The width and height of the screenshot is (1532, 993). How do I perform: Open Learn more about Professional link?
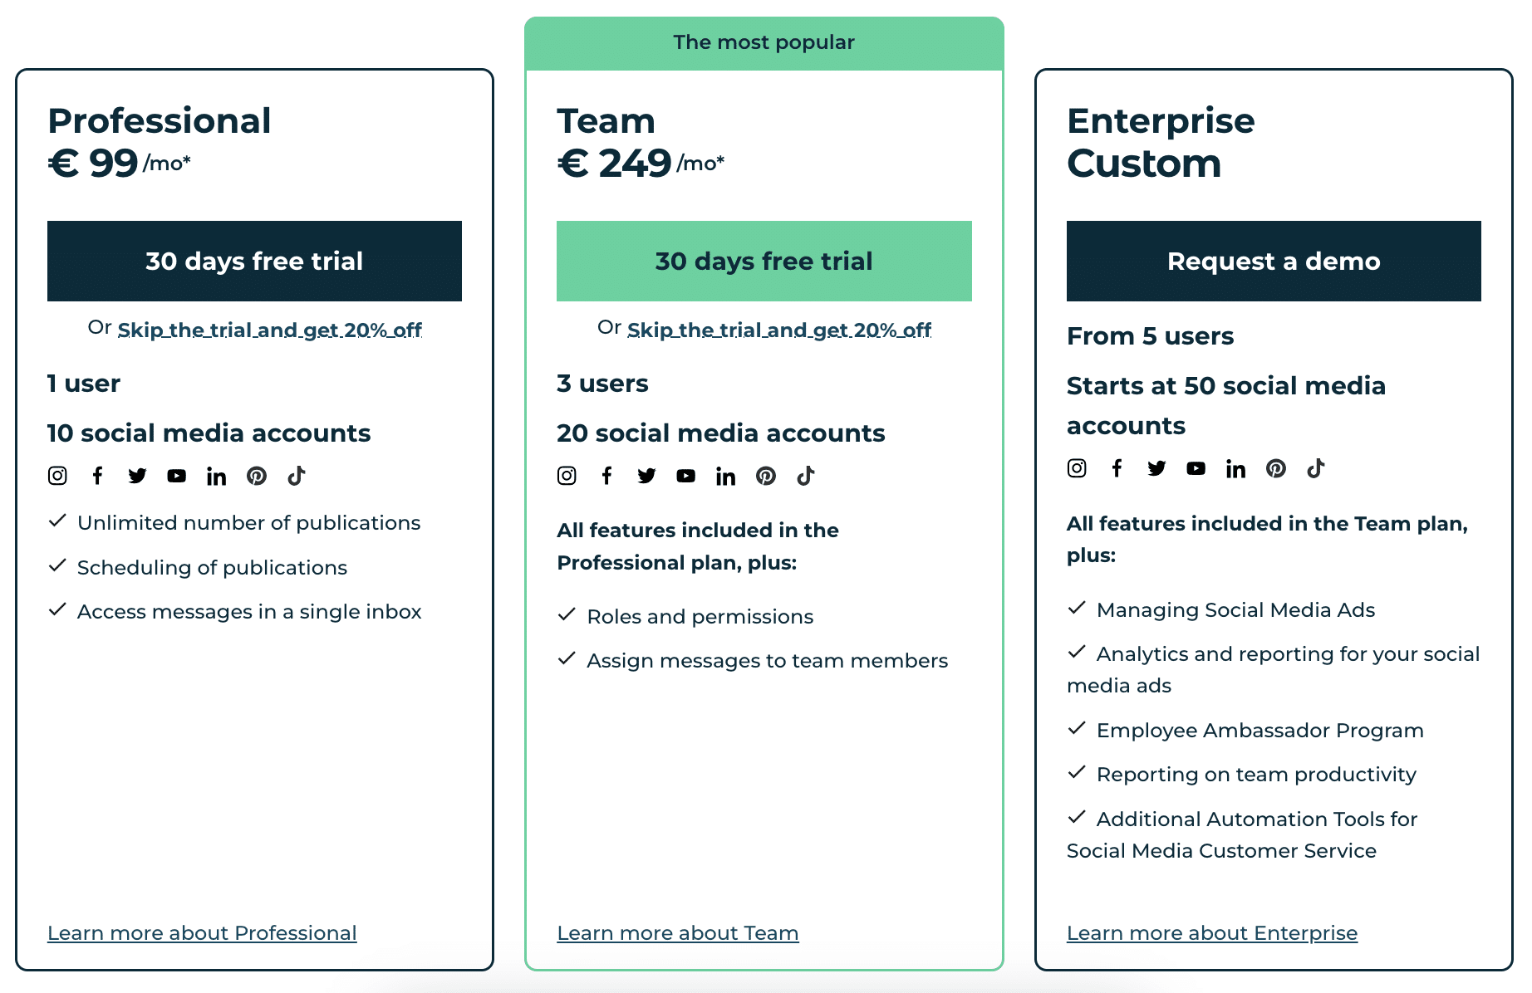click(202, 933)
